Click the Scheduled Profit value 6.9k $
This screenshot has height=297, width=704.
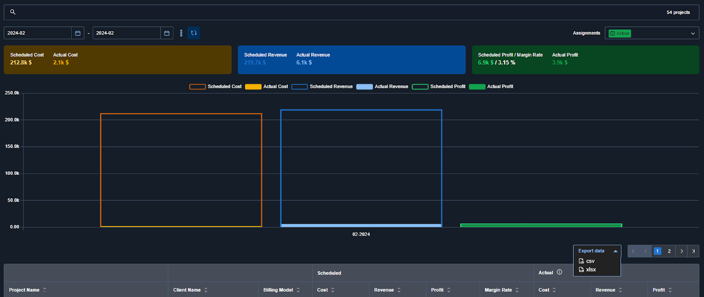(x=486, y=62)
